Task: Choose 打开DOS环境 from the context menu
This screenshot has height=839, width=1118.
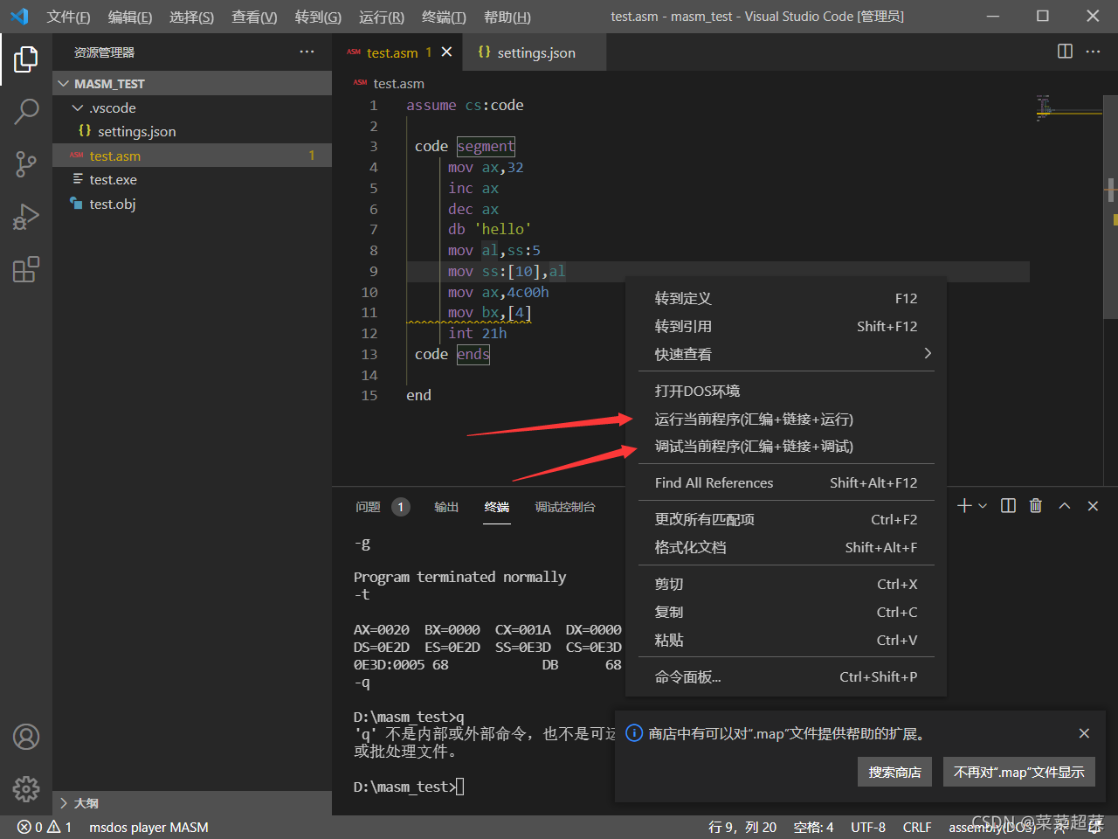Action: [786, 391]
